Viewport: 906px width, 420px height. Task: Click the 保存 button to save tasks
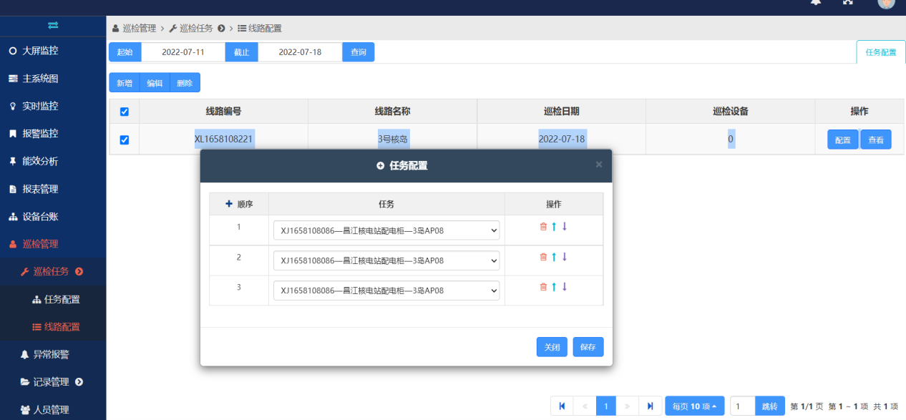[x=588, y=346]
